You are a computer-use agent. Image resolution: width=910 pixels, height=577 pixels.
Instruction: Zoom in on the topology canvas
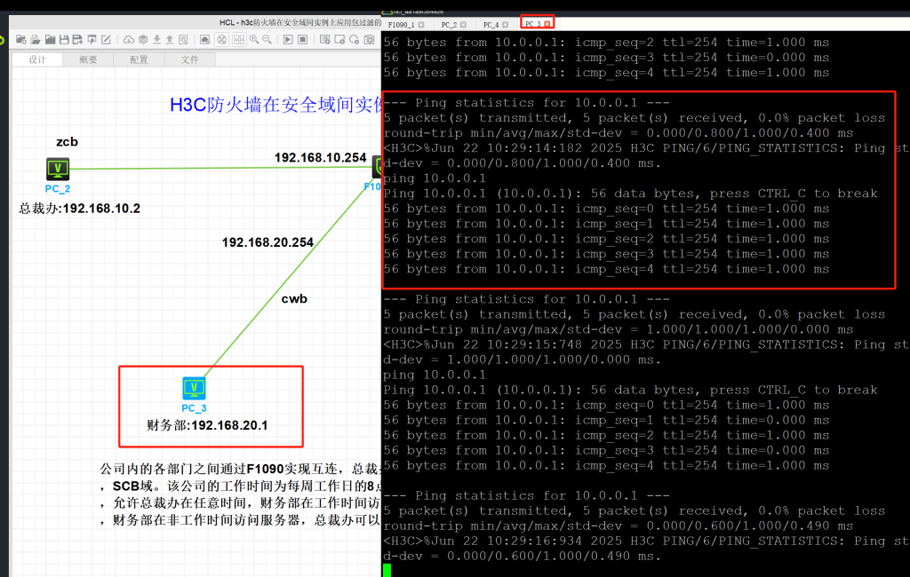tap(254, 39)
